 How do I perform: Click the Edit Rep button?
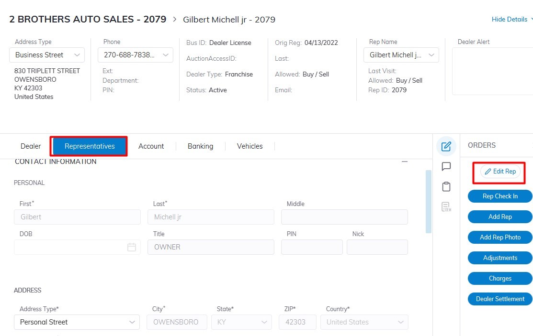(500, 172)
